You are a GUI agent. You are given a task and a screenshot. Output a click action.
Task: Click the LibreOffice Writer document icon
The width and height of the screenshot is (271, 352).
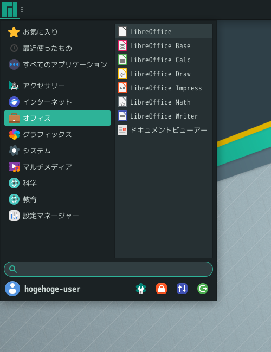pos(122,116)
